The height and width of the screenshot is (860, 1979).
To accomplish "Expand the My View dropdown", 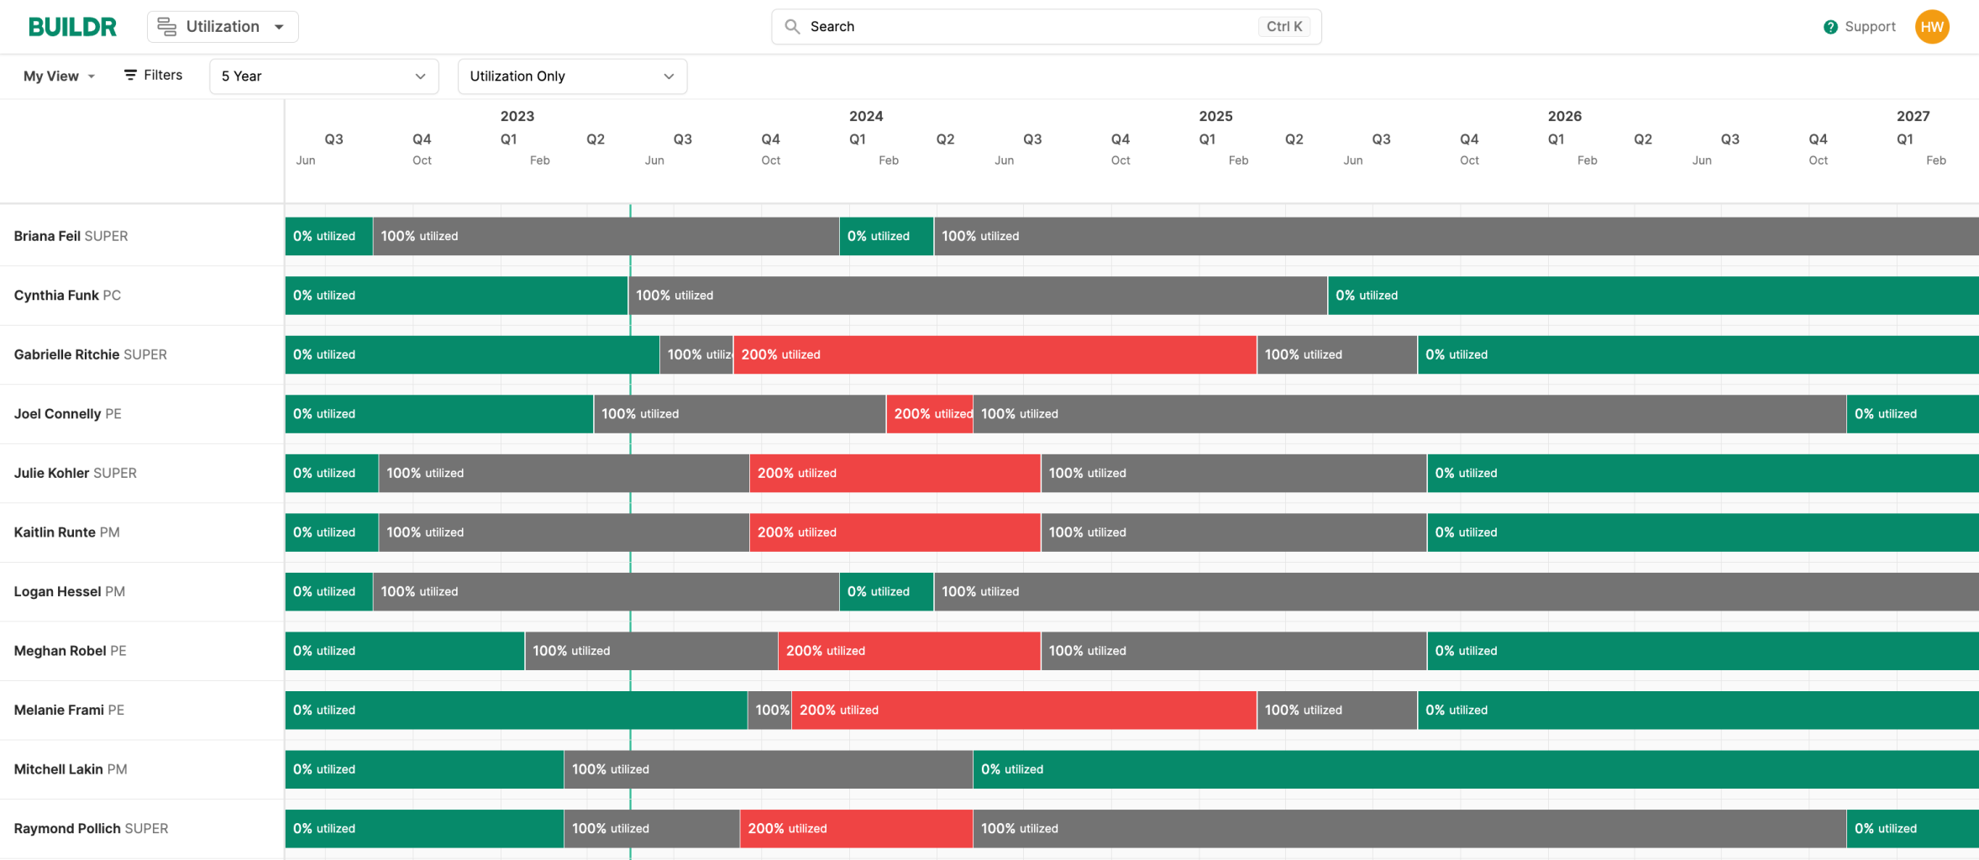I will tap(56, 76).
